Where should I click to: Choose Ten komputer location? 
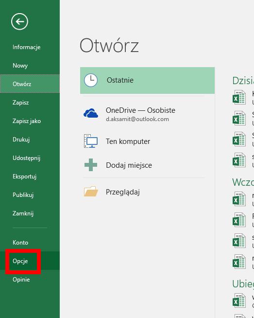[128, 141]
